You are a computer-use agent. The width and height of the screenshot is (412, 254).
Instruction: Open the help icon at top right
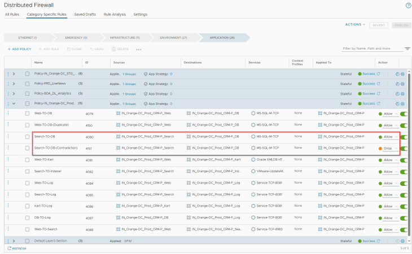click(x=408, y=5)
